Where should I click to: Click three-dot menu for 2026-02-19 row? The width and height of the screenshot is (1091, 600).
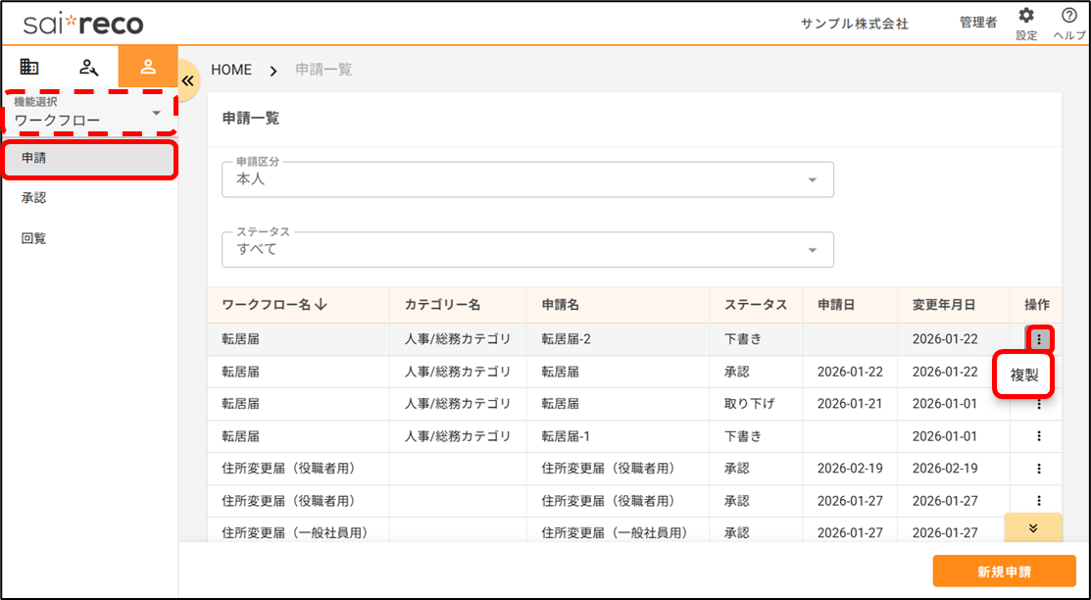[1039, 469]
